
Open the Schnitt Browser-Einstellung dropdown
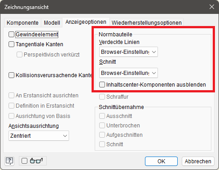(x=128, y=73)
